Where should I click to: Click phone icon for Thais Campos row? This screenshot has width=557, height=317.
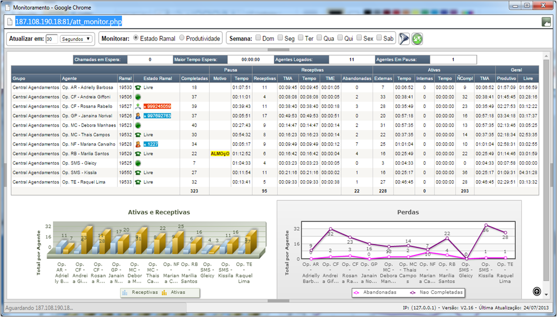point(138,135)
